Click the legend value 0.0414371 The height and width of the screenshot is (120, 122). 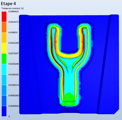click(x=14, y=22)
